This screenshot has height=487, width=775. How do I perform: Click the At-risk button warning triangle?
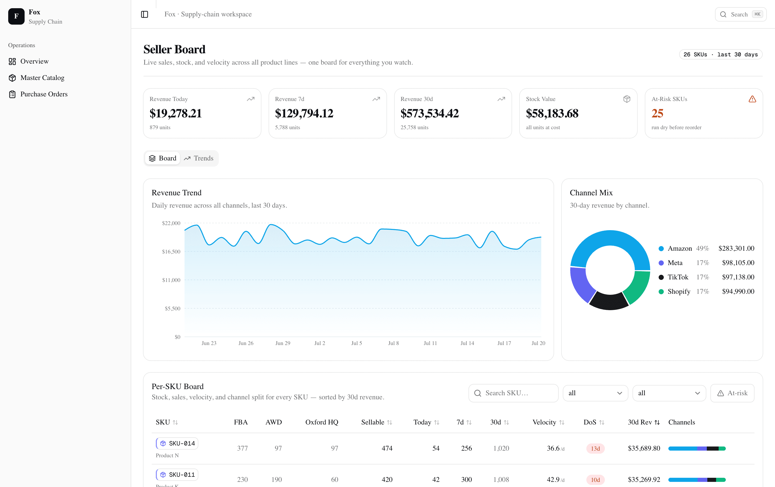721,393
